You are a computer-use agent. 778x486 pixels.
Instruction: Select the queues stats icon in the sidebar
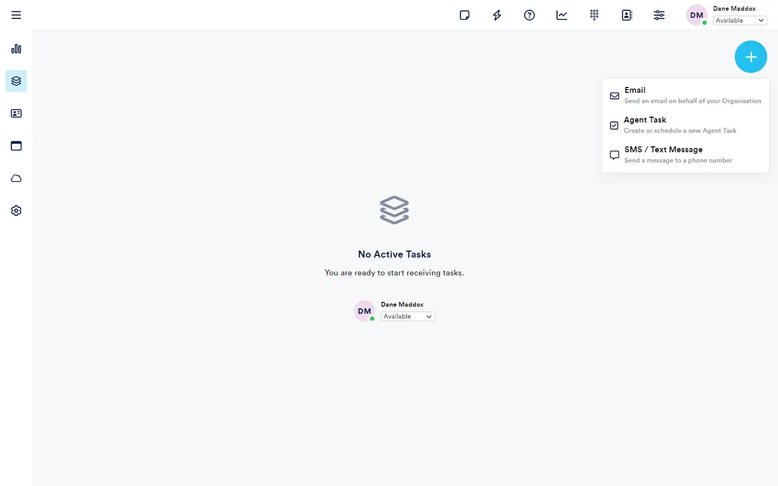click(x=16, y=49)
